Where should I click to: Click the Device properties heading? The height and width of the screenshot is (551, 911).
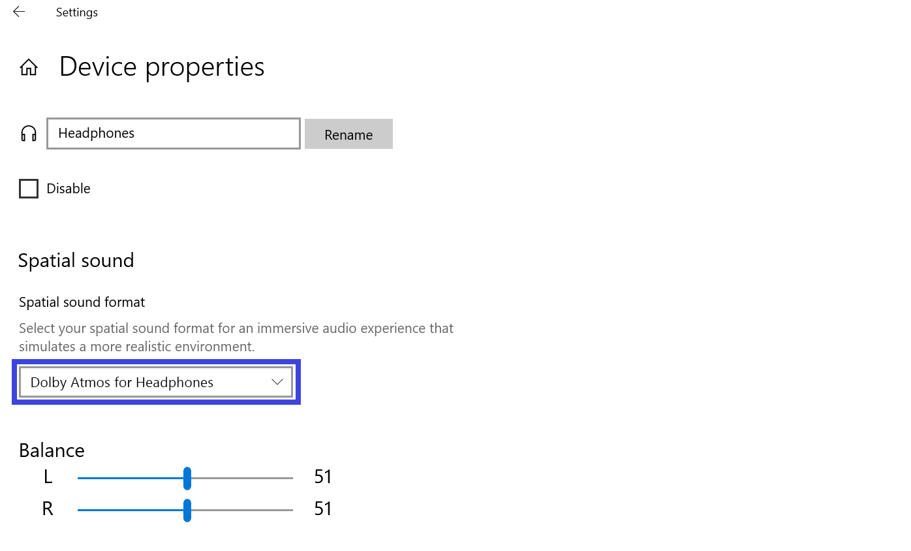pyautogui.click(x=161, y=66)
